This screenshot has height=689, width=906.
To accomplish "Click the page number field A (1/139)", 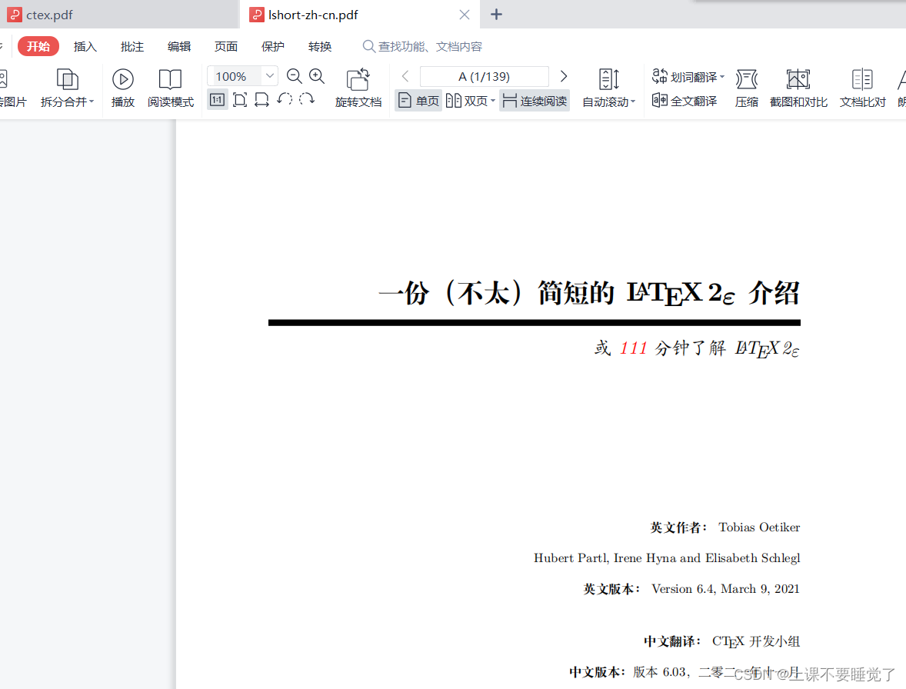I will click(484, 76).
